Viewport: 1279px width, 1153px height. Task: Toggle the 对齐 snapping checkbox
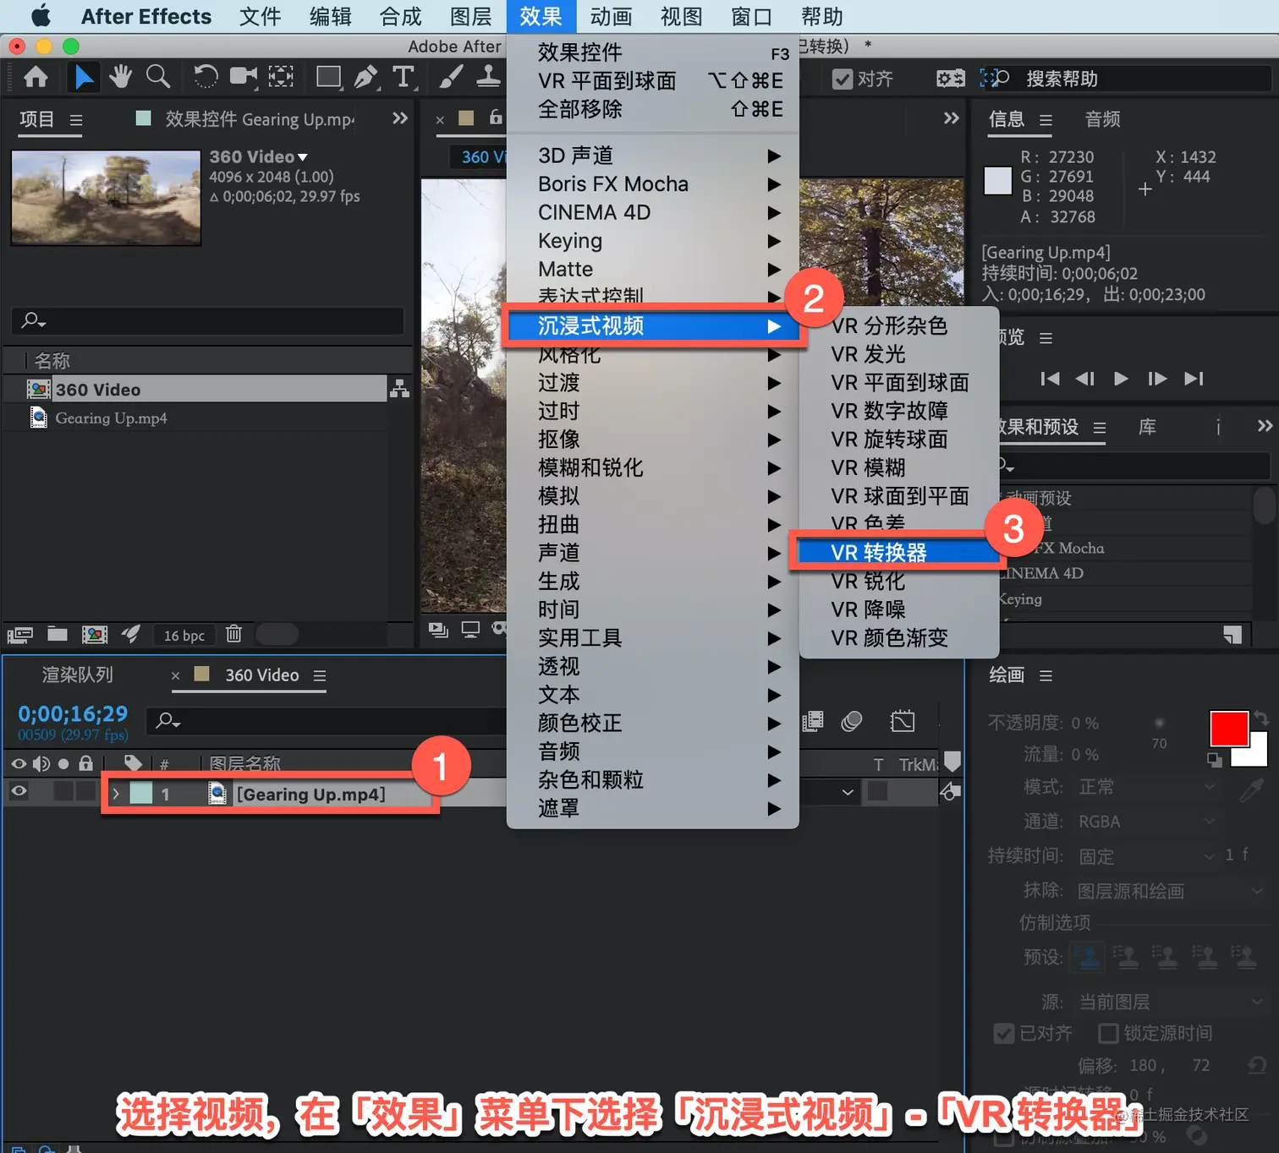pyautogui.click(x=843, y=79)
